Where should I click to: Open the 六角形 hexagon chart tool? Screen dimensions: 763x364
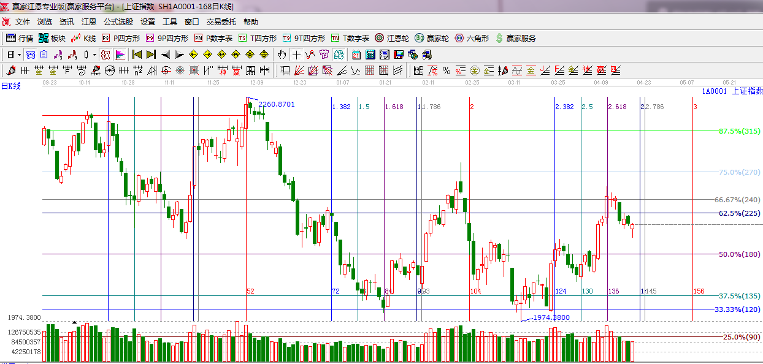point(472,38)
